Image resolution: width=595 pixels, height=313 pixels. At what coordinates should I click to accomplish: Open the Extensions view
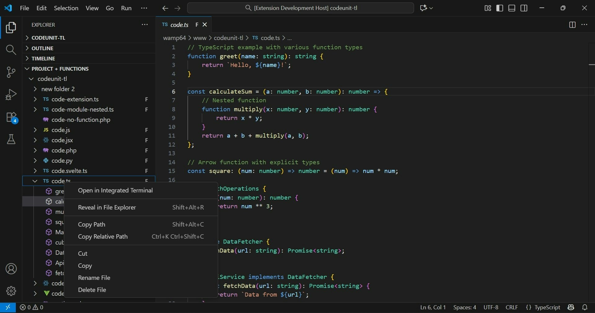point(11,117)
